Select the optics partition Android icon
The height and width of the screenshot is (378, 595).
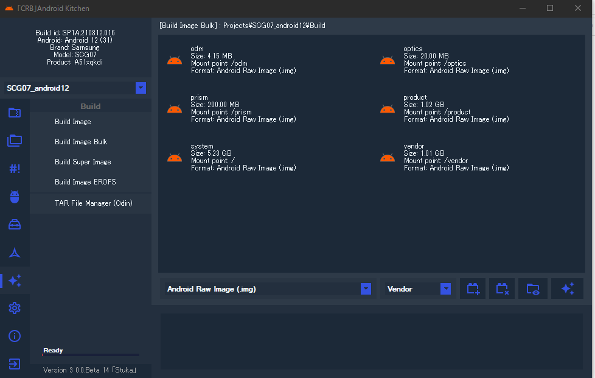[x=388, y=60]
